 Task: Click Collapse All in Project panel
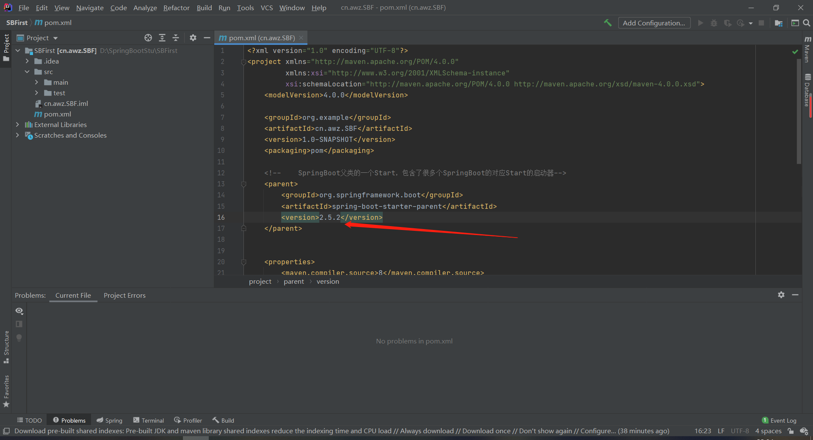coord(176,38)
